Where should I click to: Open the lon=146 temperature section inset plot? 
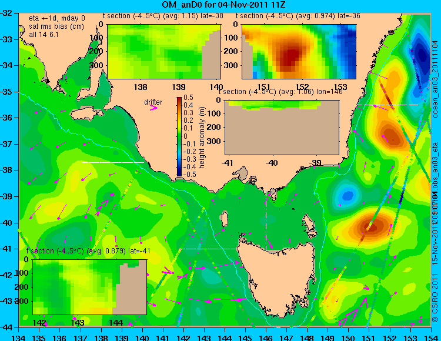(x=282, y=128)
